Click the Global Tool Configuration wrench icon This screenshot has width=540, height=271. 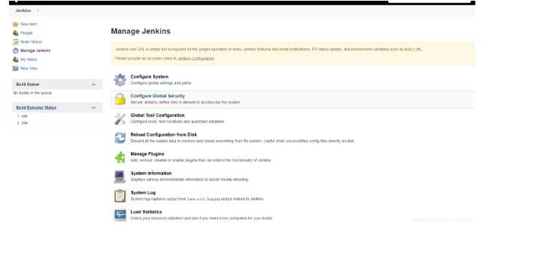(x=120, y=119)
